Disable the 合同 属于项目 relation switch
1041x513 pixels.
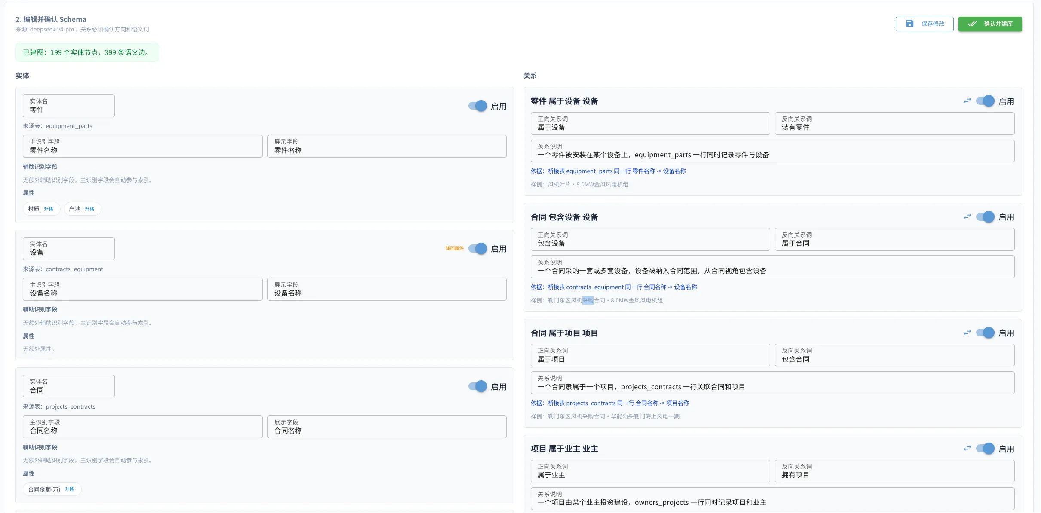[x=985, y=333]
